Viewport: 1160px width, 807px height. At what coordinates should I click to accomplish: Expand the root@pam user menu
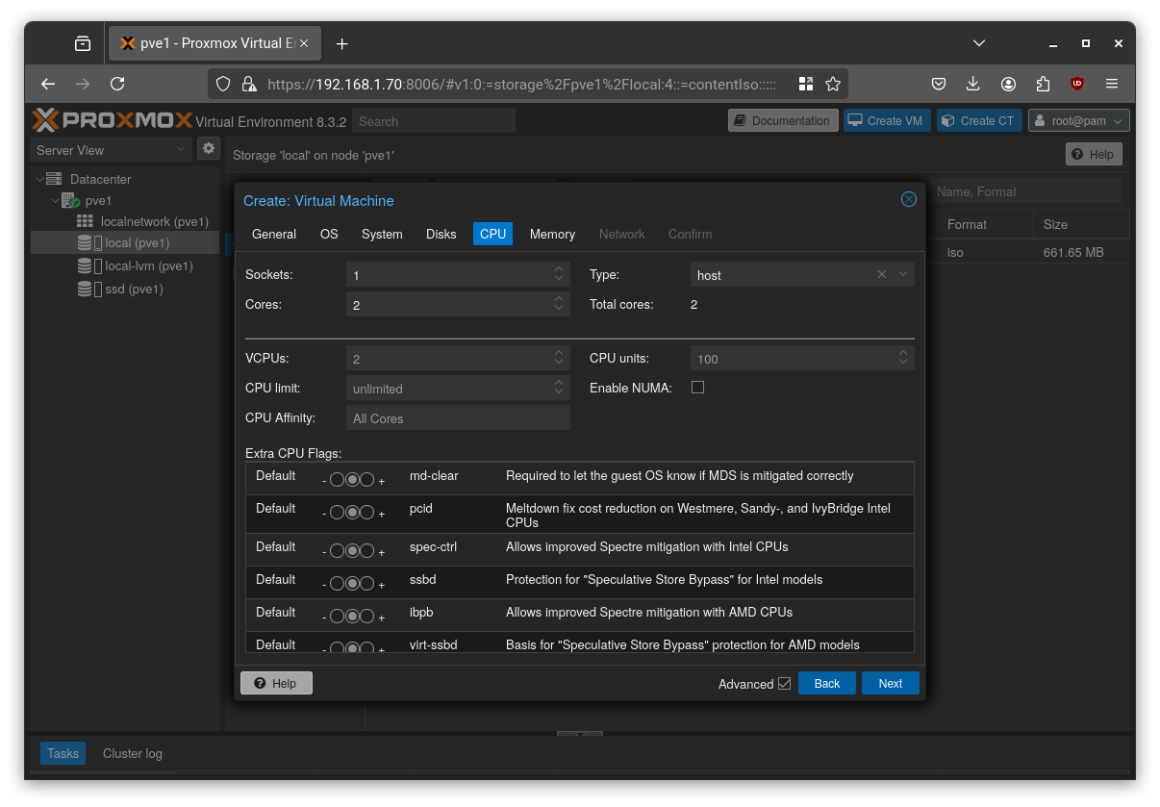point(1077,120)
